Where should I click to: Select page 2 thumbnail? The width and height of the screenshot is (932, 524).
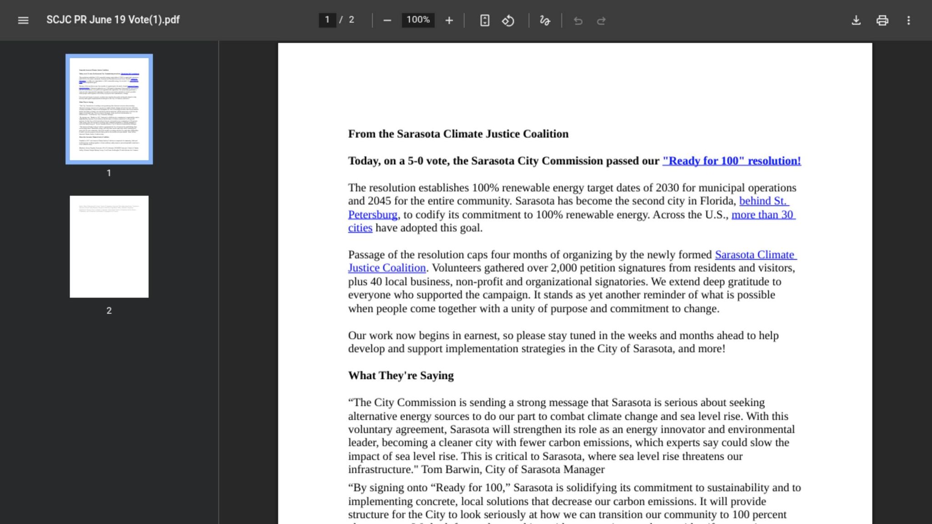(x=109, y=247)
